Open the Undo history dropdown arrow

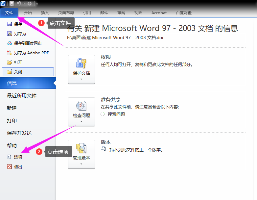pyautogui.click(x=24, y=4)
